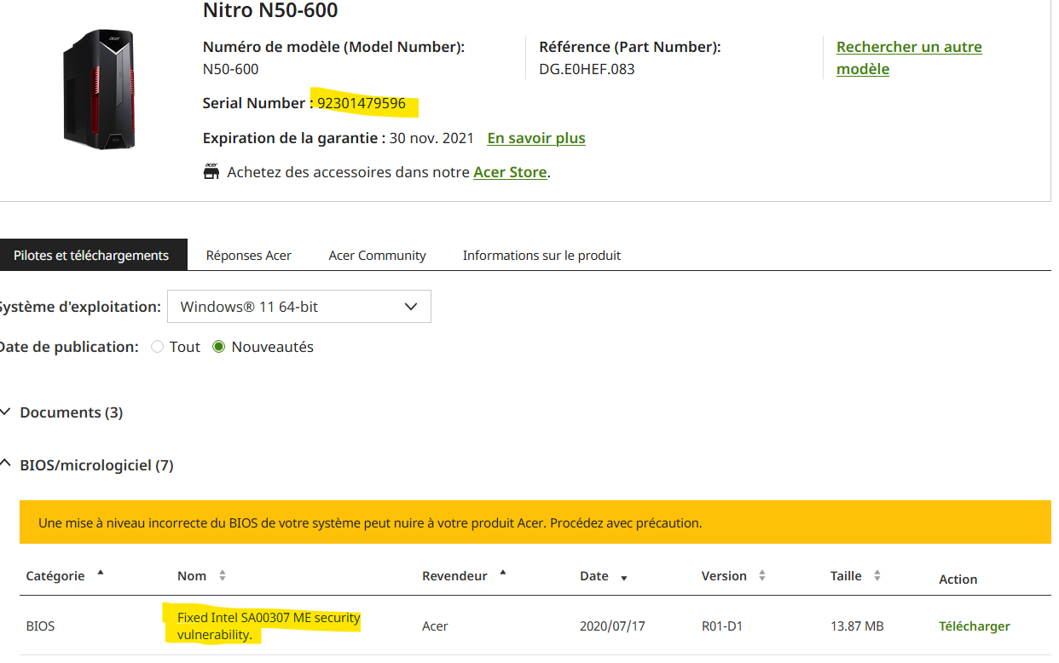Open the Acer Community tab
The height and width of the screenshot is (663, 1059).
tap(377, 255)
